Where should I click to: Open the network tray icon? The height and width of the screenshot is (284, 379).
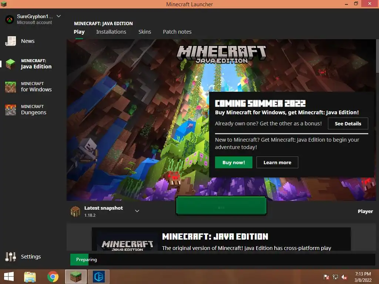point(335,277)
